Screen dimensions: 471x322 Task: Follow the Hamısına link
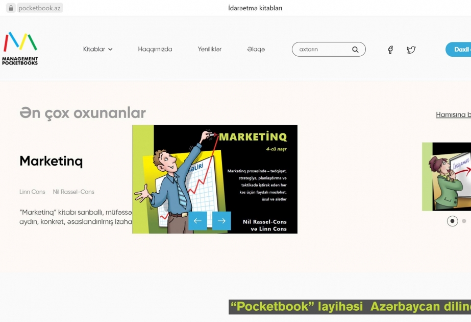[453, 114]
